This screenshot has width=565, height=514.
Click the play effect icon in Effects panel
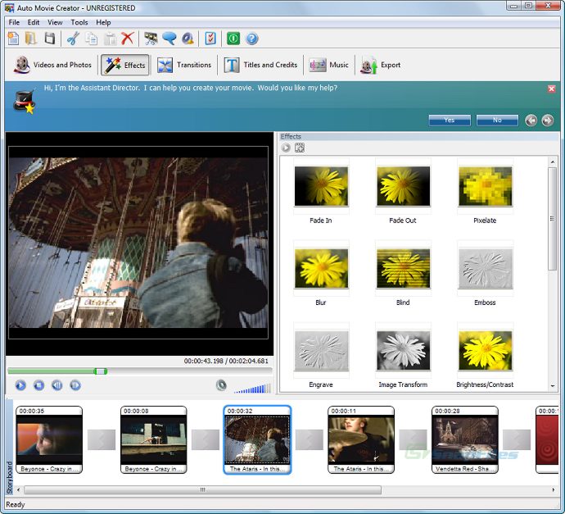point(286,148)
